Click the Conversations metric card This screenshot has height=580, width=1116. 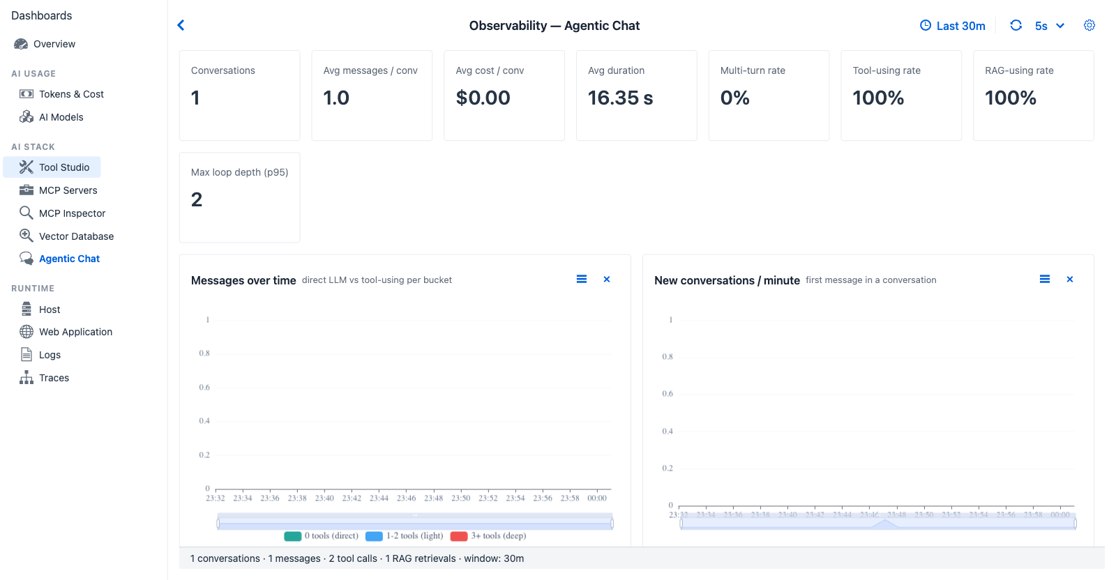240,96
